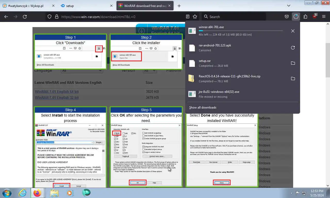Open Windows Explorer from the taskbar
This screenshot has height=198, width=330.
point(54,193)
